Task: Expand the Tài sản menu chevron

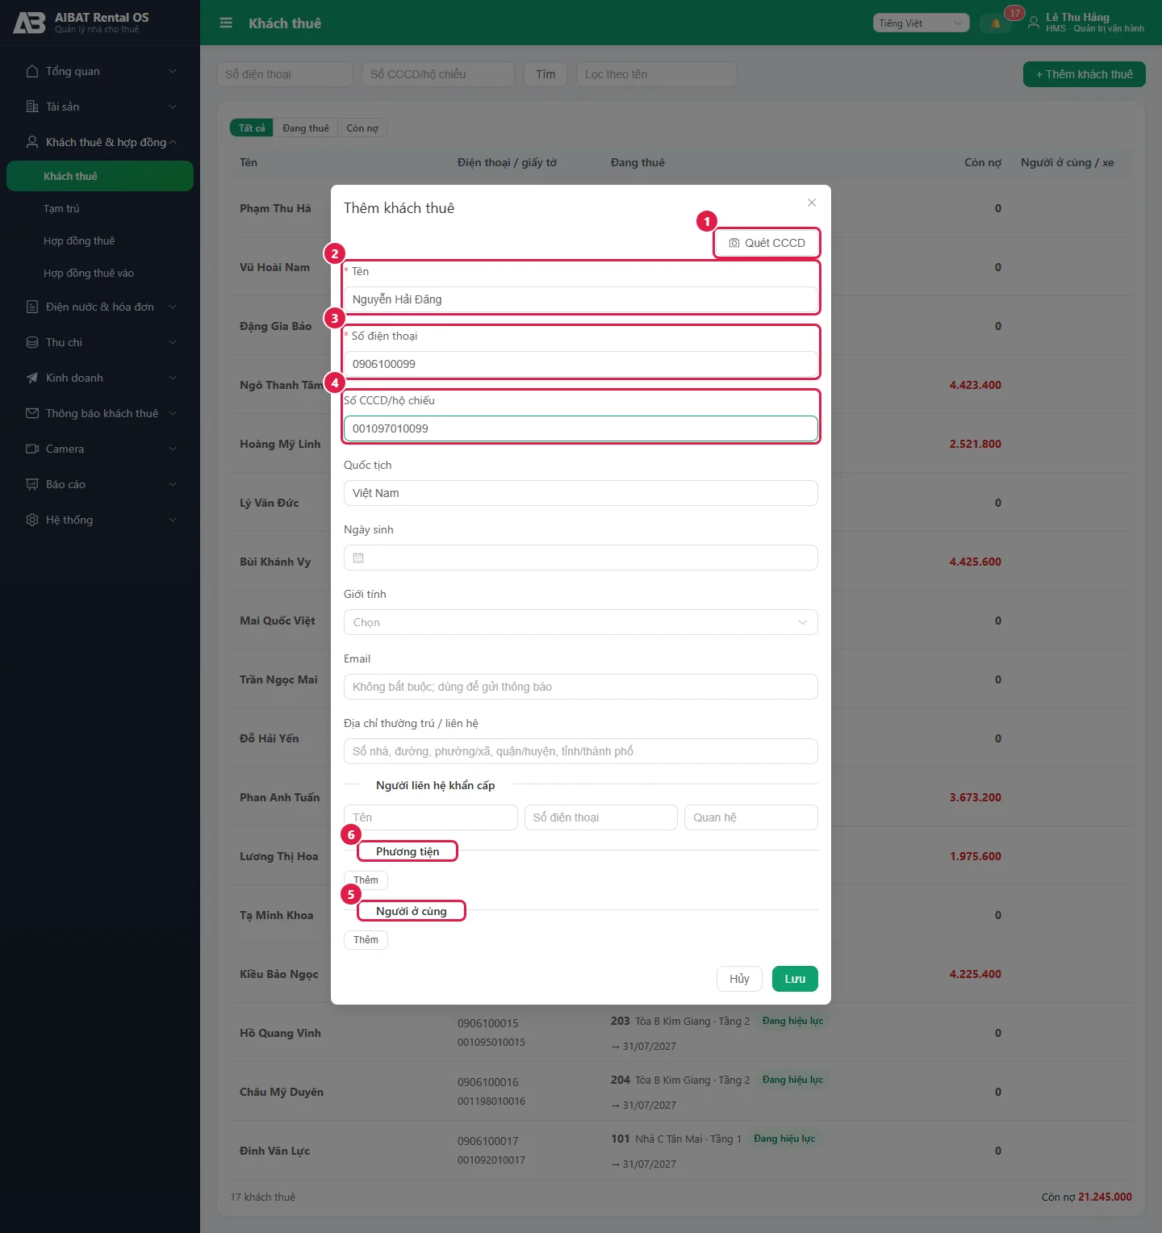Action: [x=173, y=107]
